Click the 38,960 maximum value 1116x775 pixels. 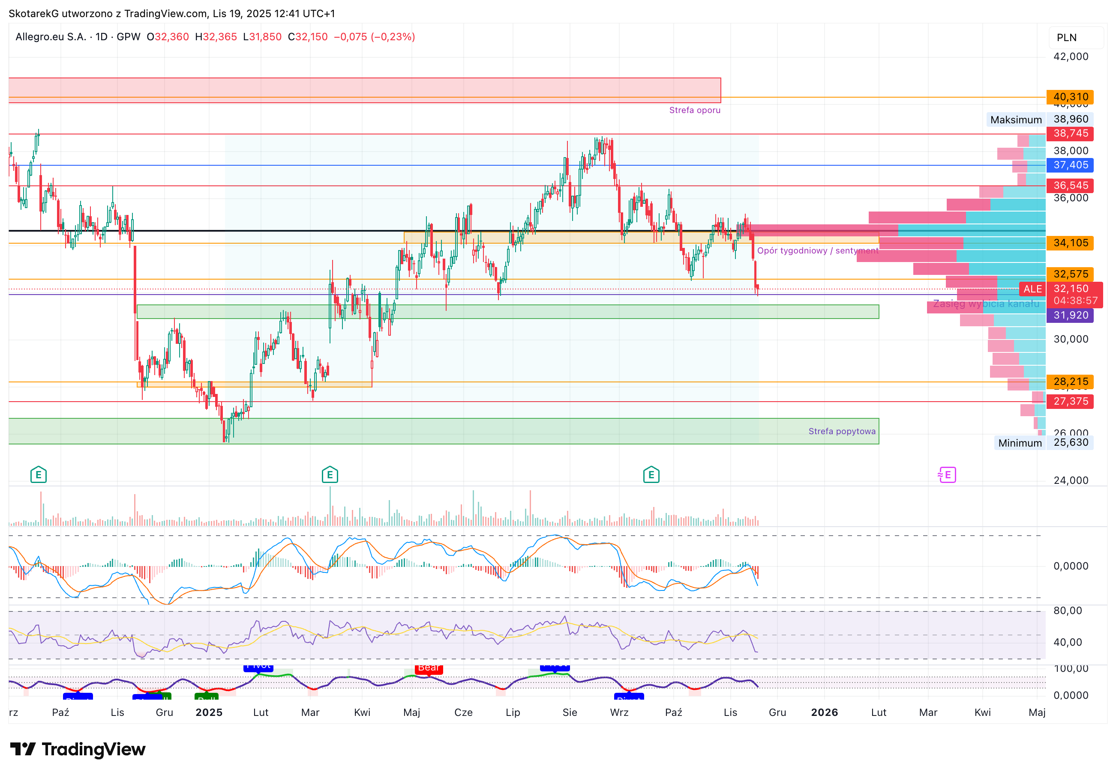(x=1070, y=119)
